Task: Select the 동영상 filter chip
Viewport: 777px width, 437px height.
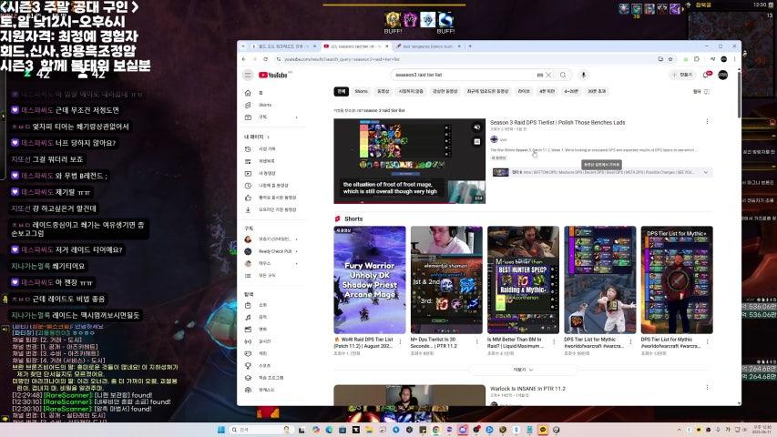Action: tap(383, 91)
